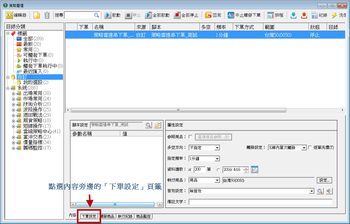Screen dimensions: 350x224
Task: Click the red upload export icon
Action: pos(304,15)
